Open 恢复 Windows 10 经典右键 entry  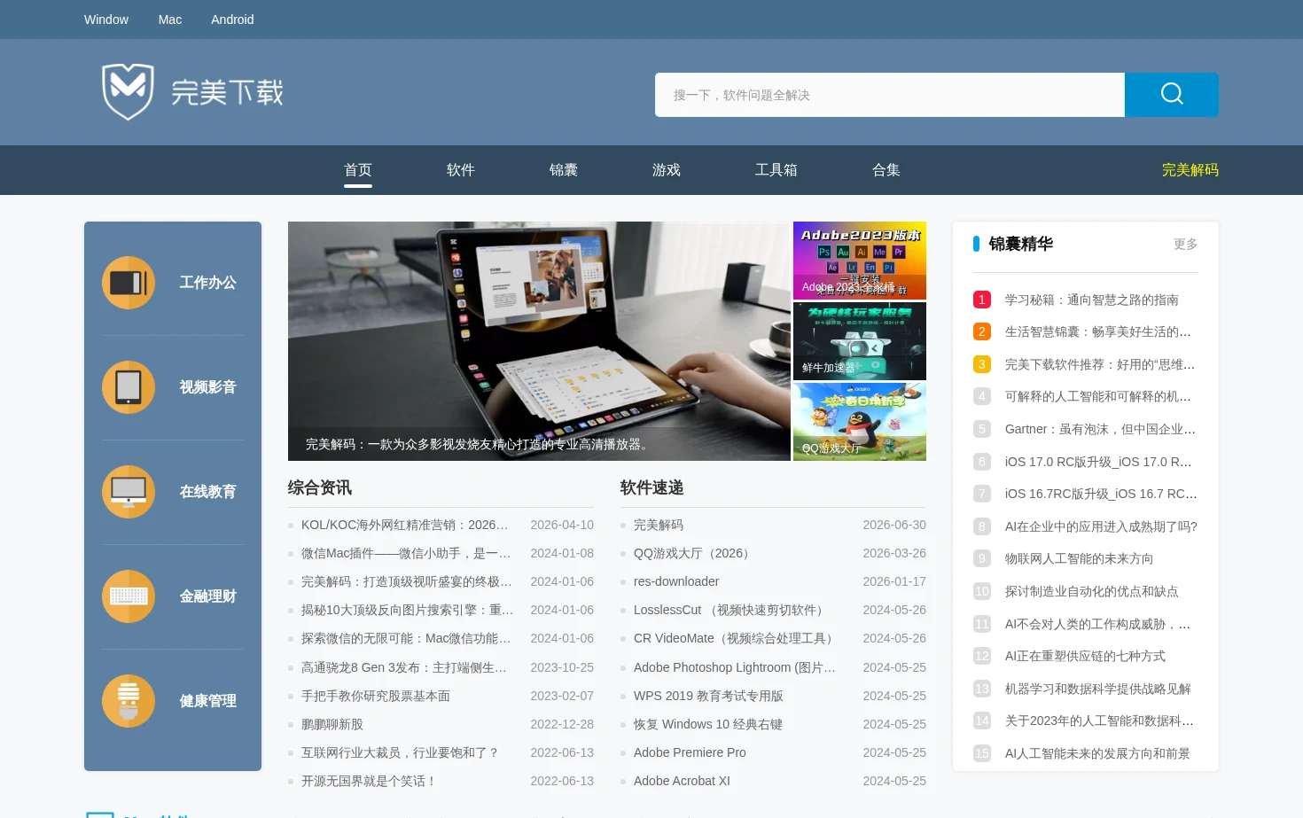708,725
